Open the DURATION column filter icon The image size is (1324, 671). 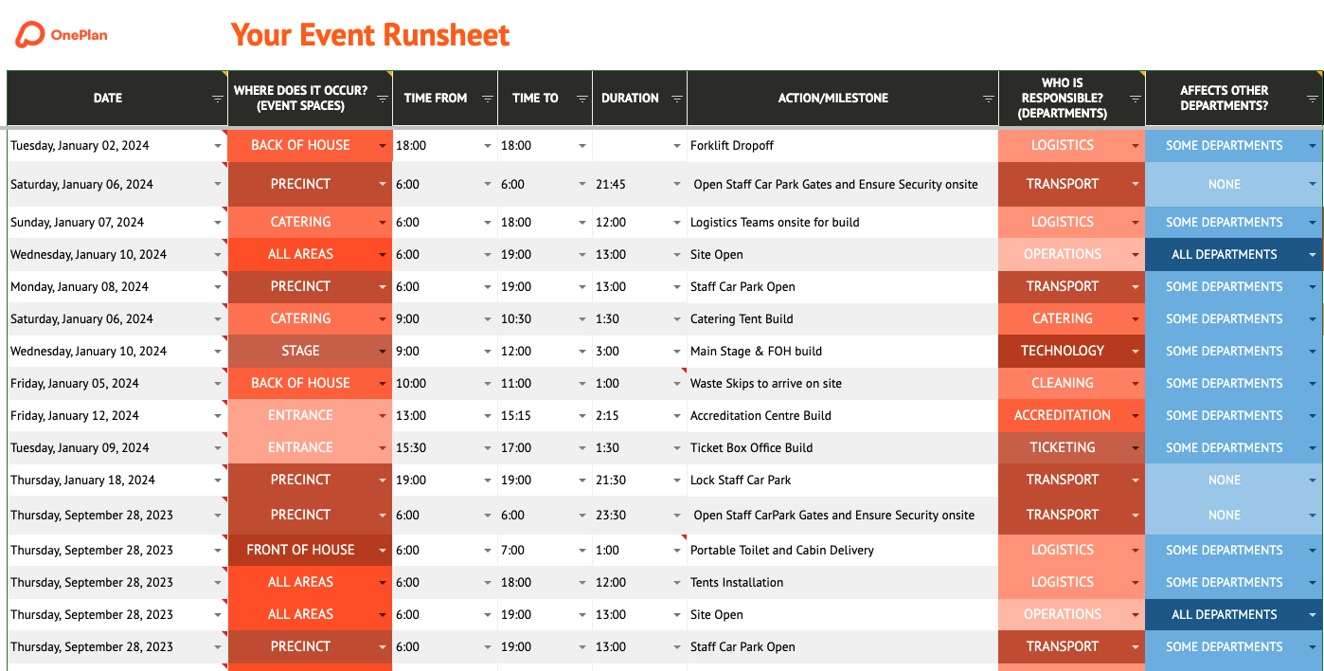pos(677,99)
